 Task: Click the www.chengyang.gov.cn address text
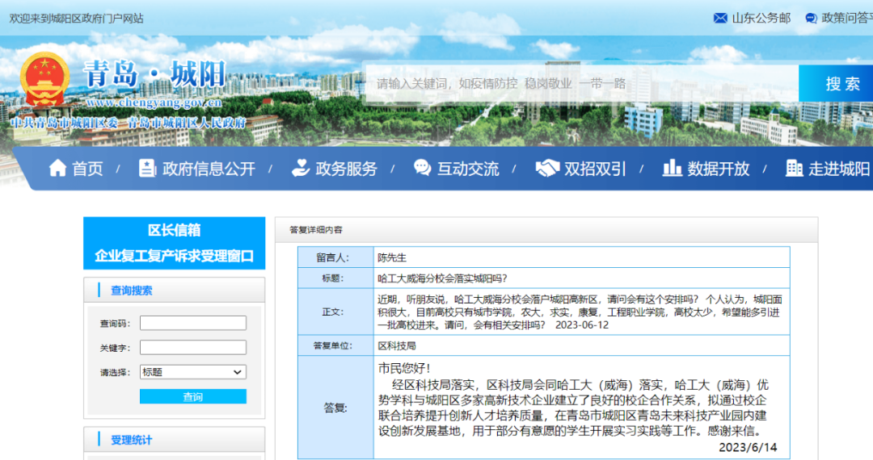click(154, 102)
